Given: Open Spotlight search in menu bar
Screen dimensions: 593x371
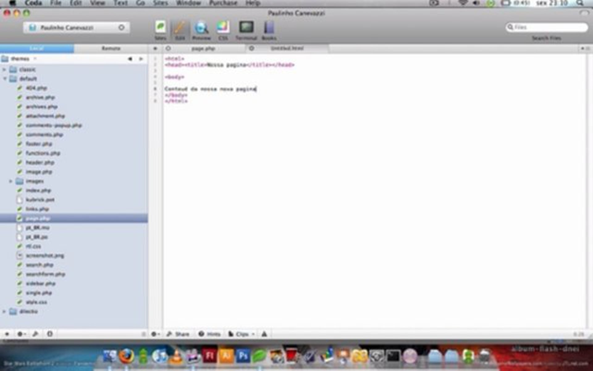Looking at the screenshot, I should click(580, 3).
